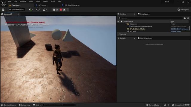Open the Cmd console type dropdown
The image size is (191, 107).
(37, 105)
